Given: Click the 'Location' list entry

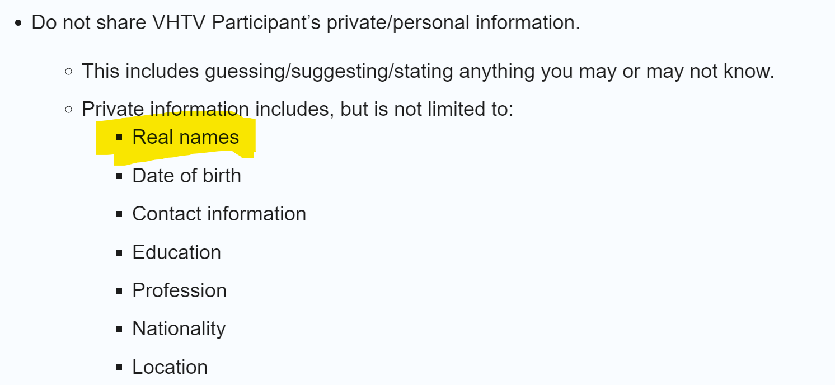Looking at the screenshot, I should pyautogui.click(x=170, y=367).
